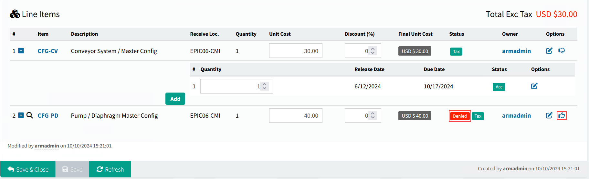
Task: Click Unit Cost field showing 40.00
Action: tap(295, 116)
